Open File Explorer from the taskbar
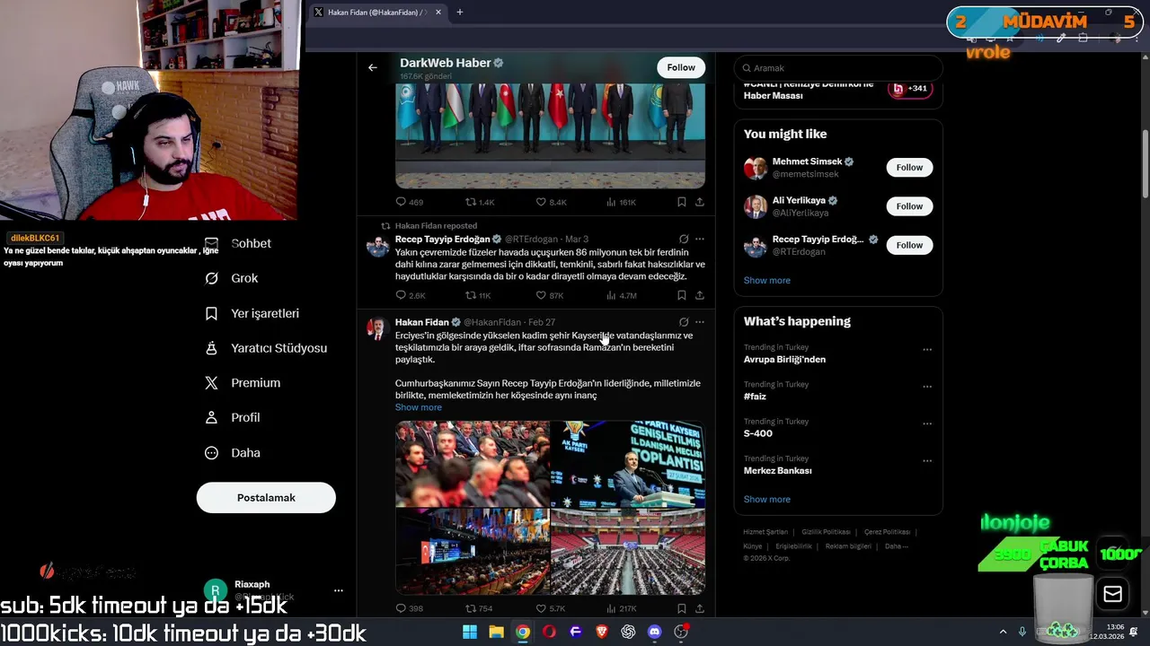1150x646 pixels. tap(496, 632)
